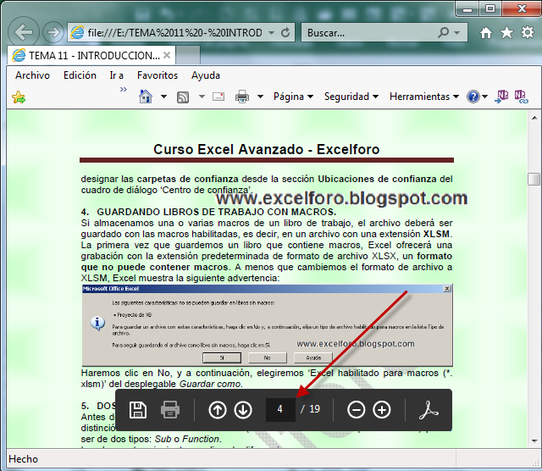
Task: Click the vertical scrollbar thumb
Action: (x=534, y=179)
